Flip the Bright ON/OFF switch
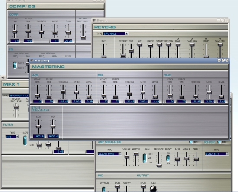Screen dimensions: 238x192 [x=168, y=158]
